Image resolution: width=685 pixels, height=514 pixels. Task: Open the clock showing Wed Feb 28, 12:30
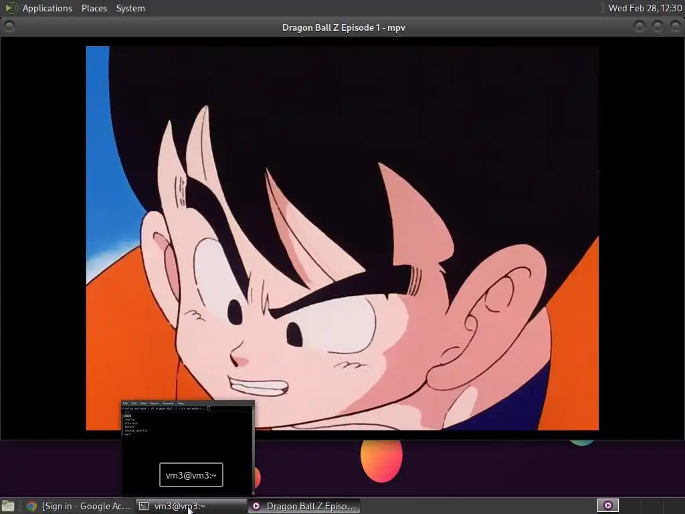pyautogui.click(x=645, y=8)
